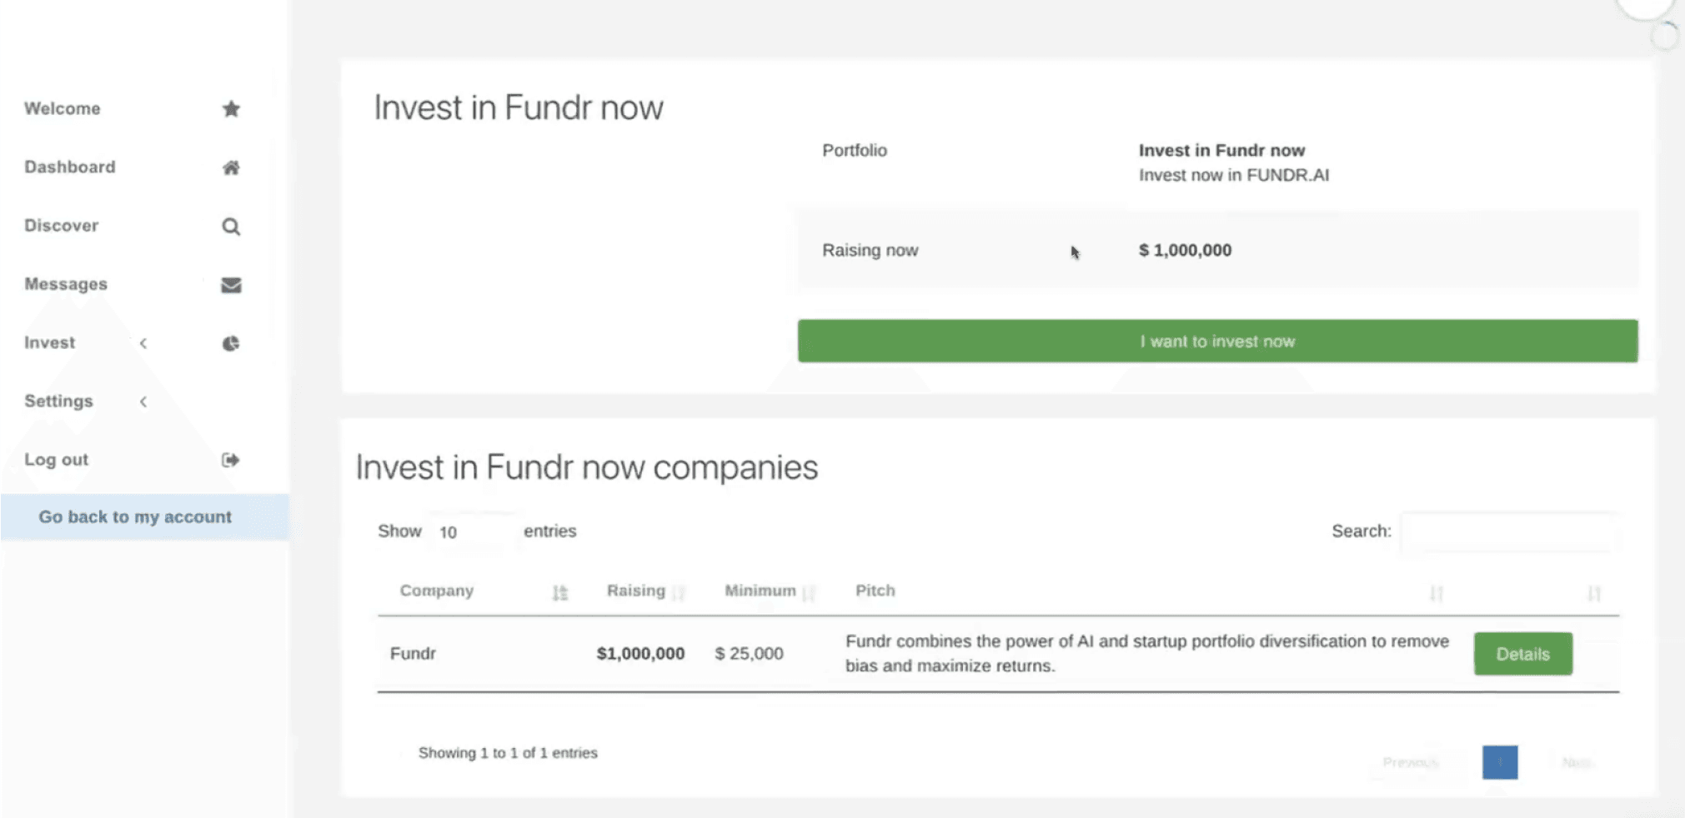Screen dimensions: 1685x818
Task: Click the Log out exit icon
Action: click(x=231, y=460)
